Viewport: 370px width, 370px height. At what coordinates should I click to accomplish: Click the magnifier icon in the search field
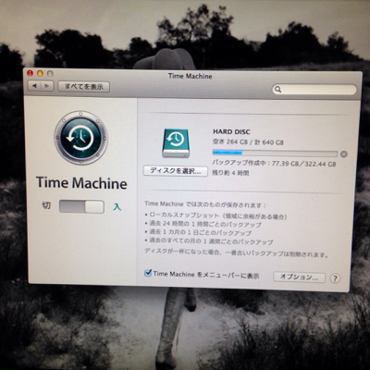pos(277,90)
